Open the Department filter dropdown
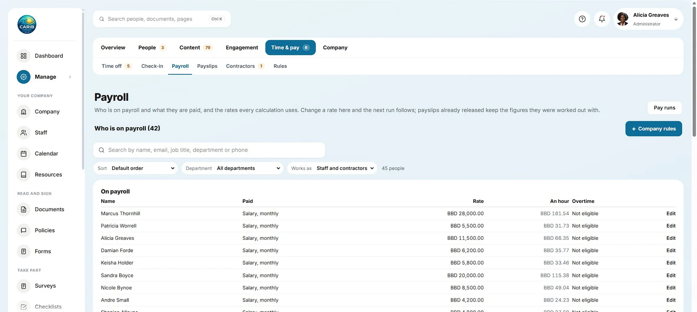The height and width of the screenshot is (312, 697). (233, 168)
